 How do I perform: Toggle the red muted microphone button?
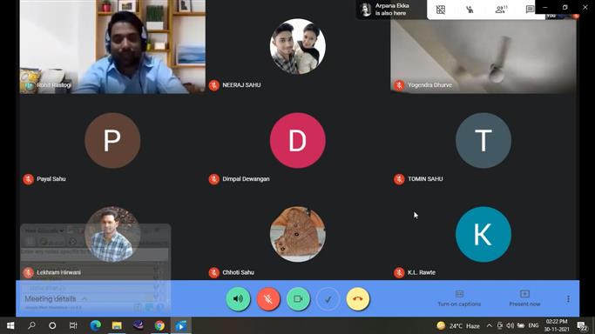[x=268, y=299]
